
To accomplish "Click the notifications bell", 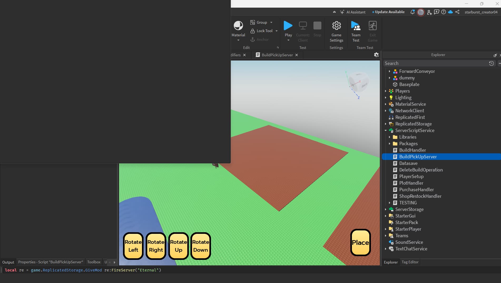I will 412,12.
